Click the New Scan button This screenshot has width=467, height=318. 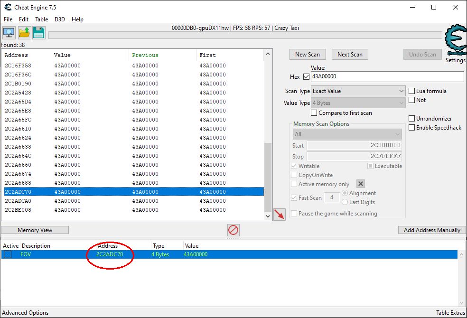coord(308,55)
